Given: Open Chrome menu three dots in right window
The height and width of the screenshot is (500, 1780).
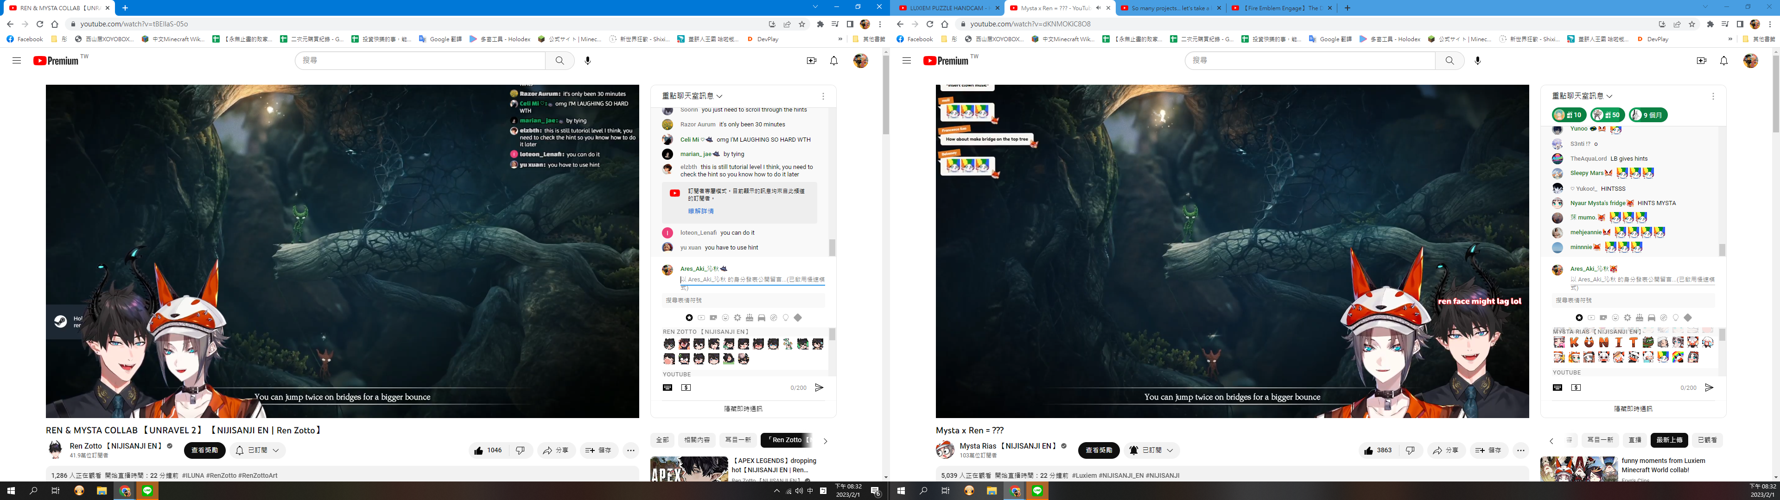Looking at the screenshot, I should [1770, 24].
